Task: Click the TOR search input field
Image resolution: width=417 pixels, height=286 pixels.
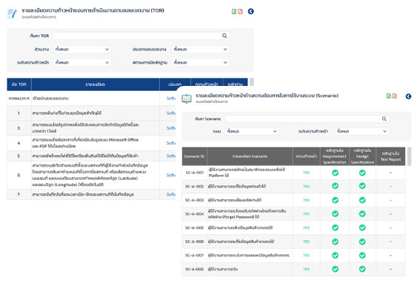Action: coord(141,36)
